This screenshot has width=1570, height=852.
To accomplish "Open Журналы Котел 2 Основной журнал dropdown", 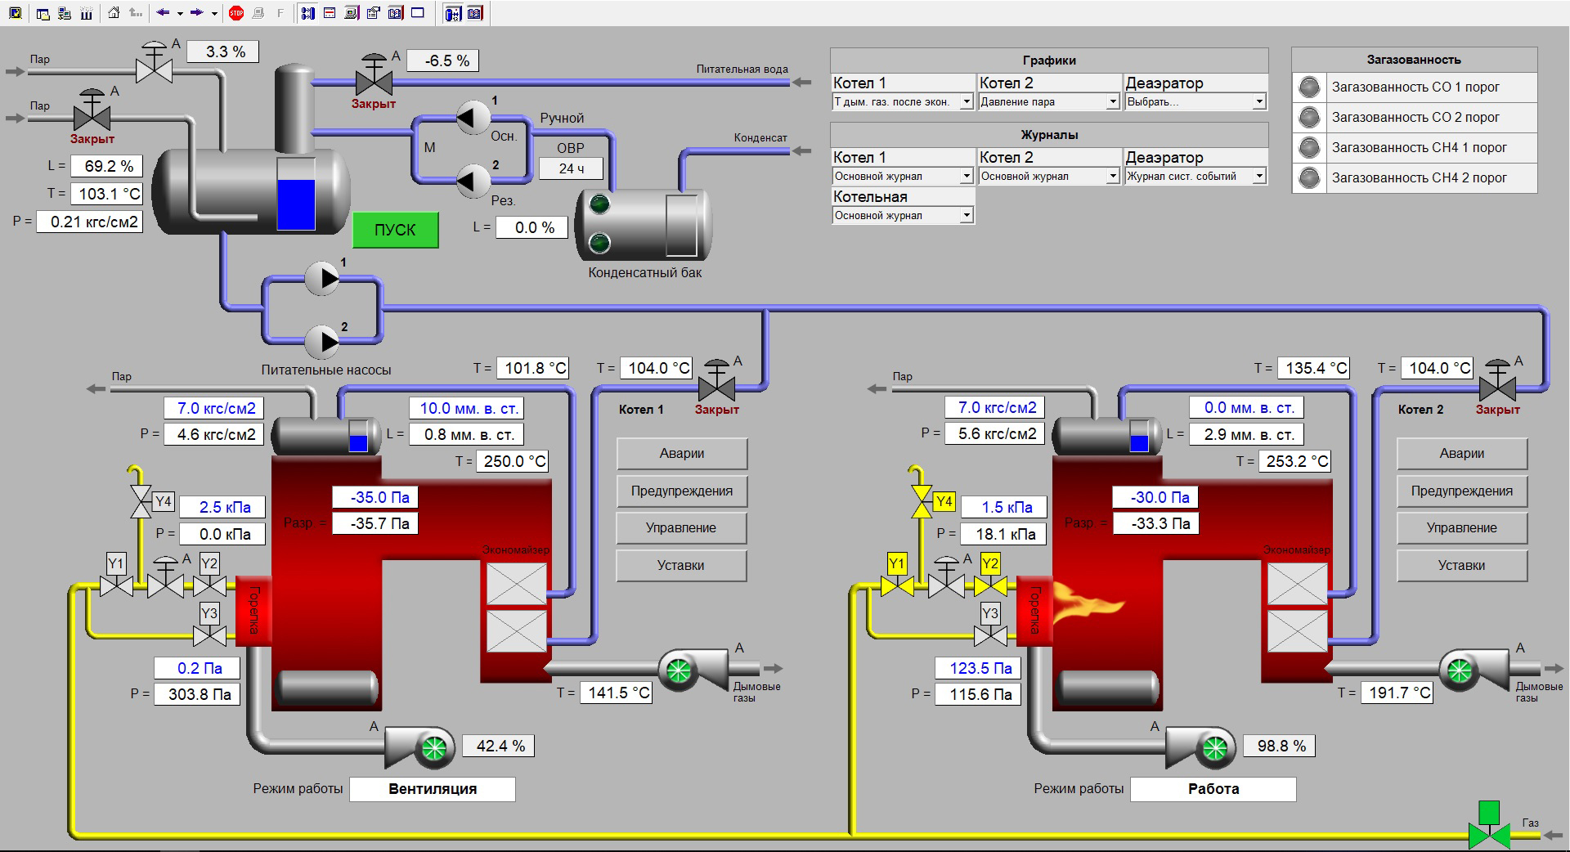I will point(1113,176).
